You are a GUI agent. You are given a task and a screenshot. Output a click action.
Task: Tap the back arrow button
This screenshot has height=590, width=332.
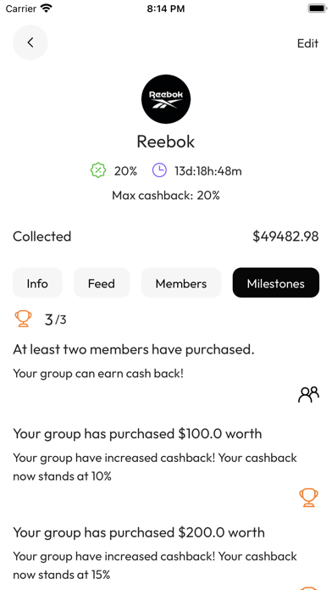[x=30, y=42]
